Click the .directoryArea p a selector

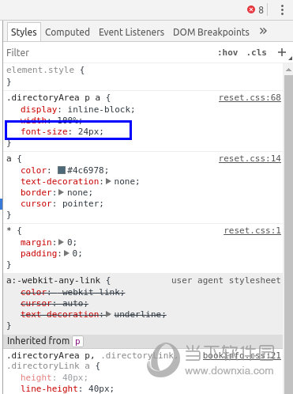pos(53,98)
